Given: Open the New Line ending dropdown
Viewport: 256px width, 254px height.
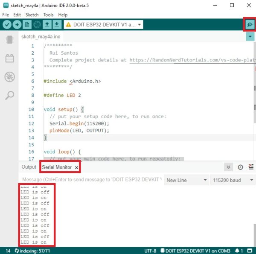Looking at the screenshot, I should pos(186,180).
